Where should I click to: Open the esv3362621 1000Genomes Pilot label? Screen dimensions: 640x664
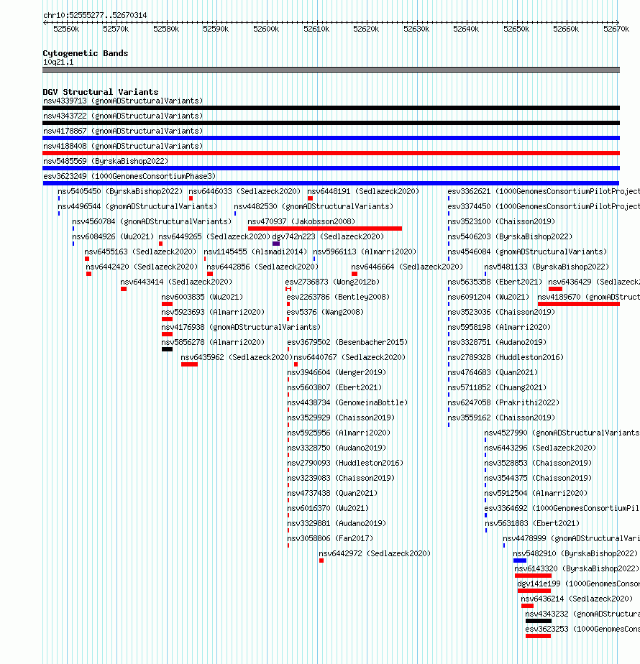click(x=544, y=191)
